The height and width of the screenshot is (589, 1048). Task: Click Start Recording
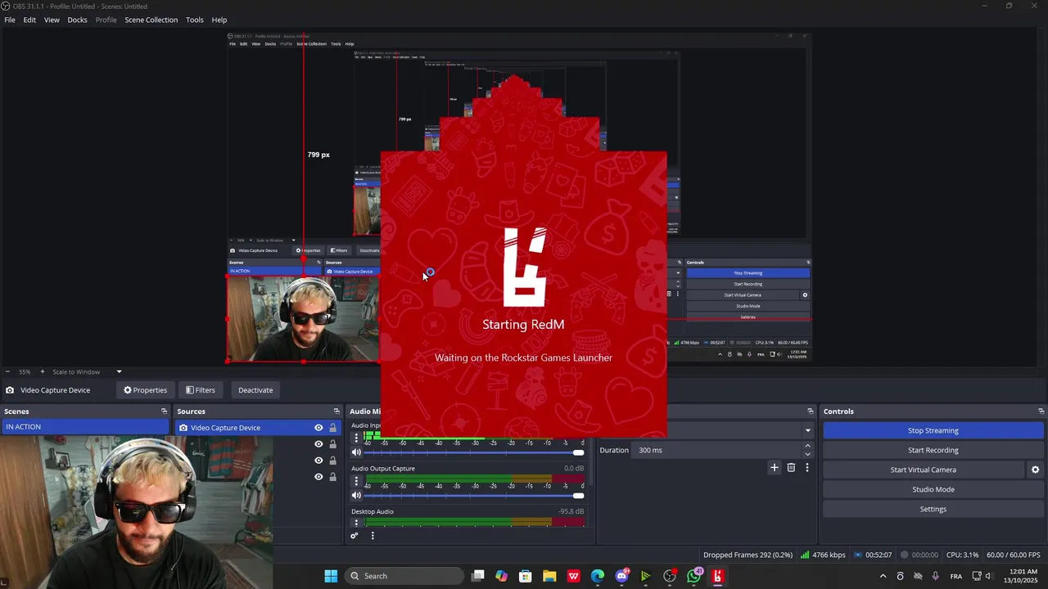pyautogui.click(x=933, y=450)
